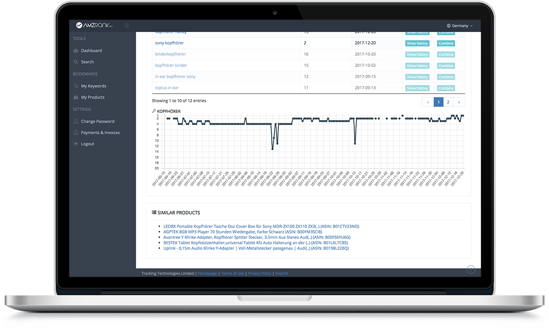Select Logout in sidebar

(x=87, y=144)
